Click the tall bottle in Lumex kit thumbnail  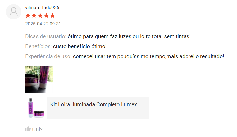tap(31, 108)
